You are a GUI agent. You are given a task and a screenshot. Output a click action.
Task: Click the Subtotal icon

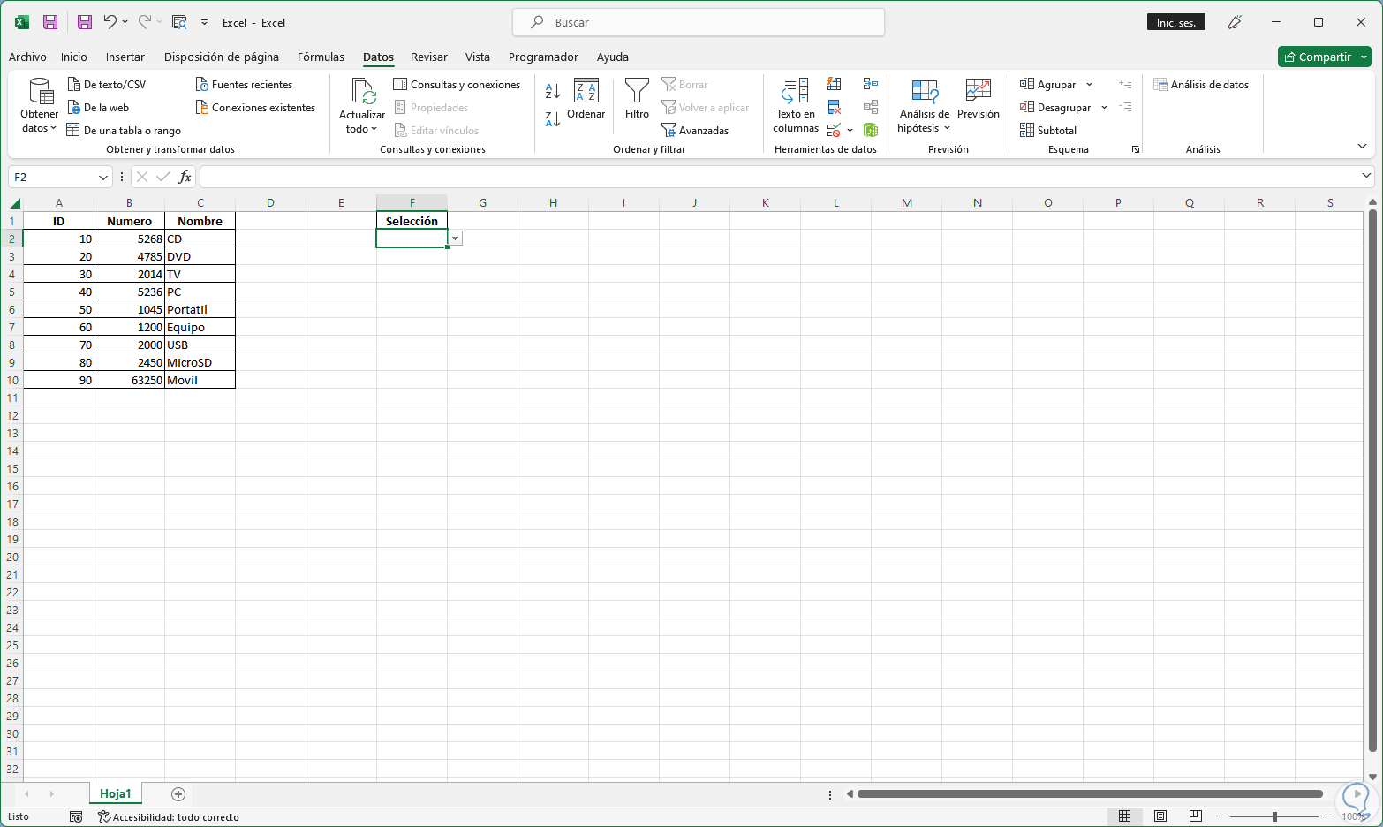[x=1048, y=130]
